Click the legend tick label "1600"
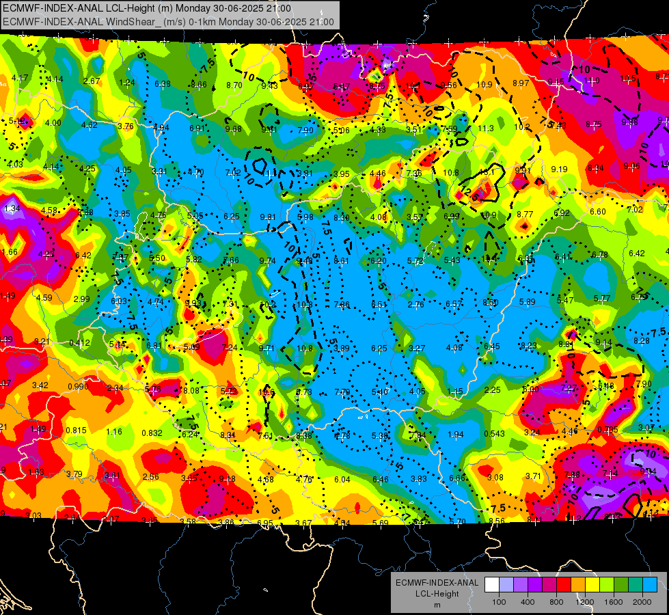 613,602
